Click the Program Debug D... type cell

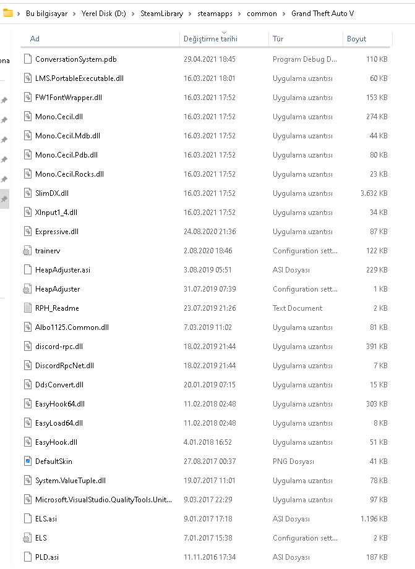[304, 59]
